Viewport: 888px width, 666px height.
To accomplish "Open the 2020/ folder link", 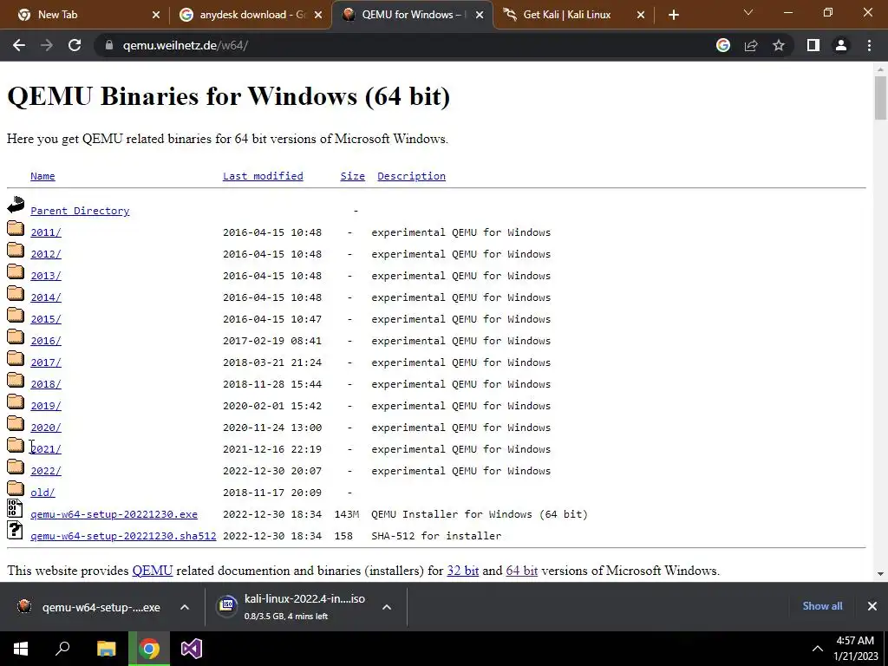I will pos(46,428).
